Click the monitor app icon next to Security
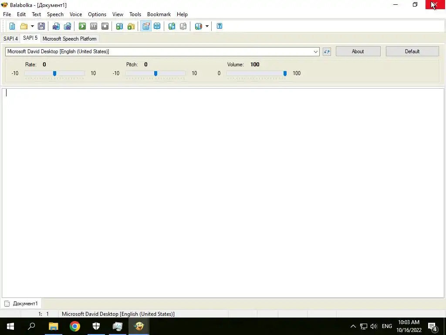 click(x=118, y=326)
